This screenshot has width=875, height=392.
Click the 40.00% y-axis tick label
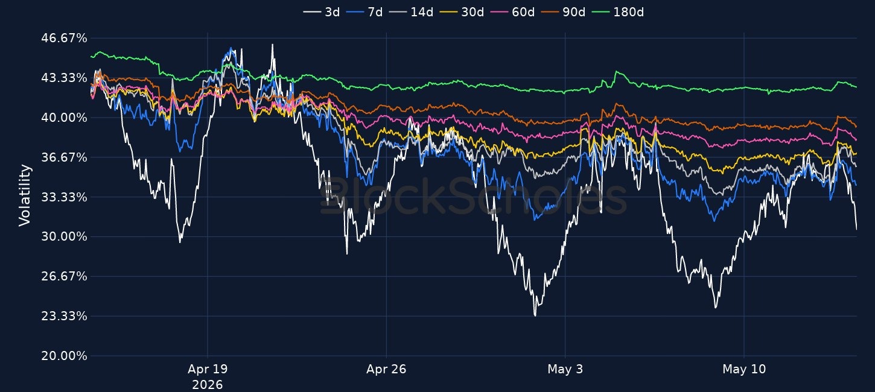click(x=66, y=118)
